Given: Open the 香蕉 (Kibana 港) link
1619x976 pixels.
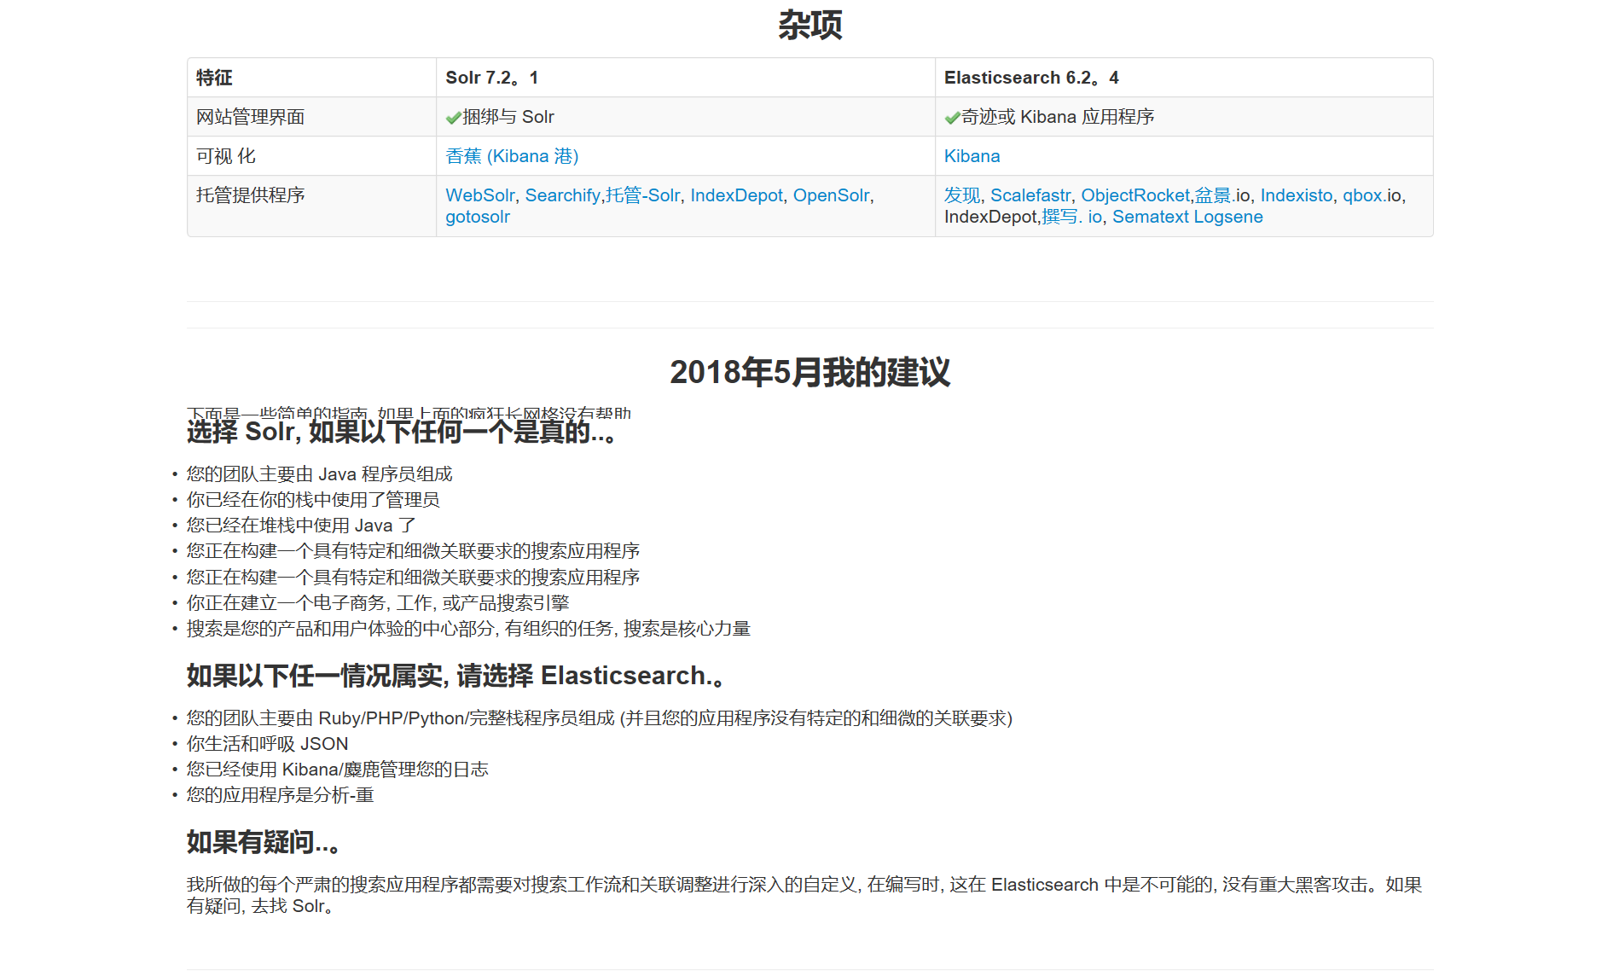Looking at the screenshot, I should (512, 156).
